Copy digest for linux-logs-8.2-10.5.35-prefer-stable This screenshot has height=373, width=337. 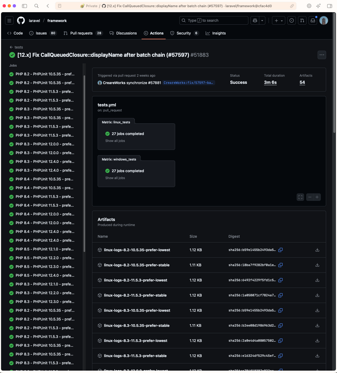click(x=280, y=265)
